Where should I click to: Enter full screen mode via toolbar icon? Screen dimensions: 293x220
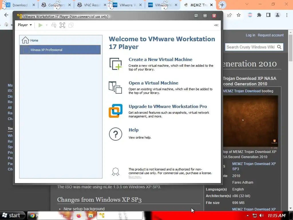pos(62,25)
